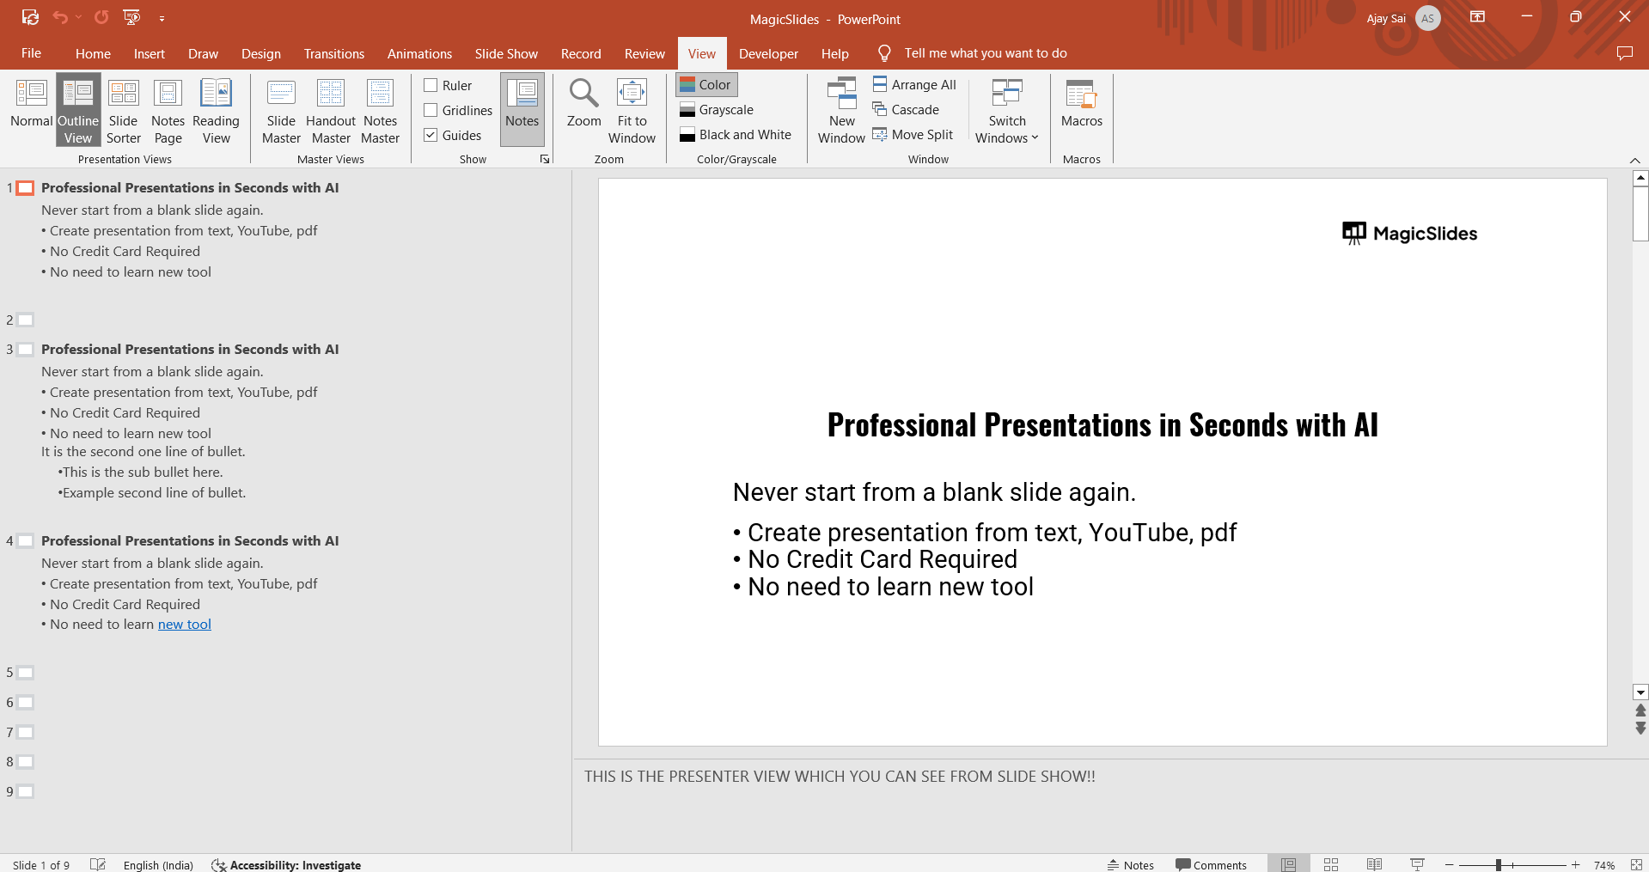Open the Transitions tab

[333, 53]
